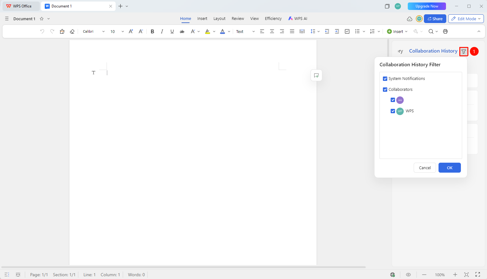487x279 pixels.
Task: Click the add comment icon beside page
Action: (316, 75)
